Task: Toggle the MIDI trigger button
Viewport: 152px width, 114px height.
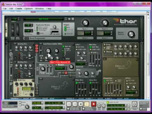Action: point(65,28)
